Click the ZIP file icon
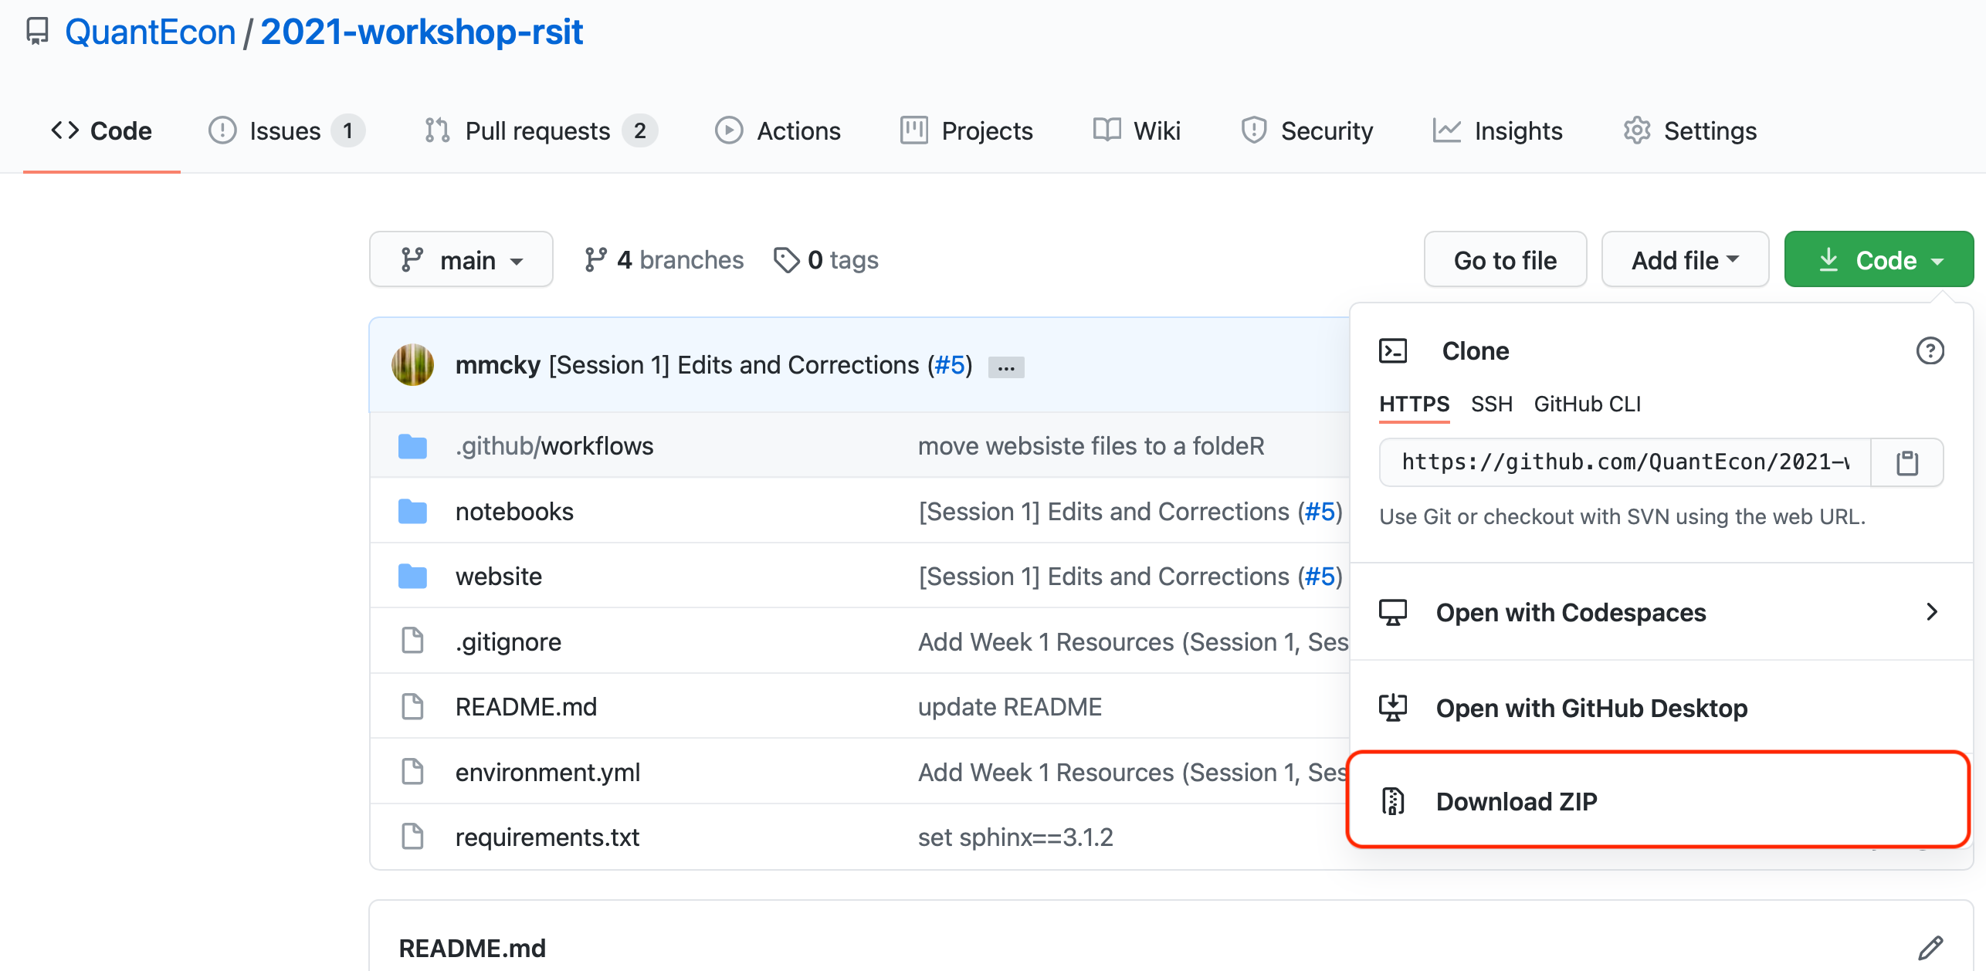 [1393, 801]
